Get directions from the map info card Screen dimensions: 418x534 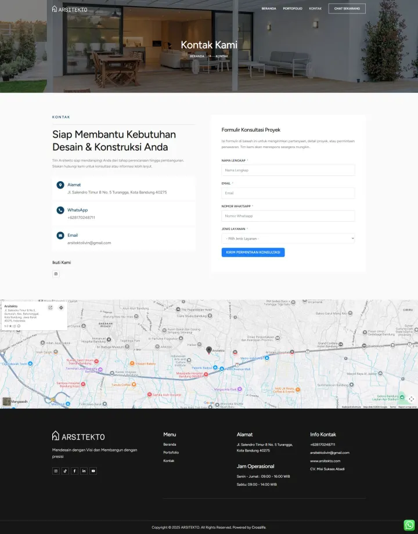point(61,308)
